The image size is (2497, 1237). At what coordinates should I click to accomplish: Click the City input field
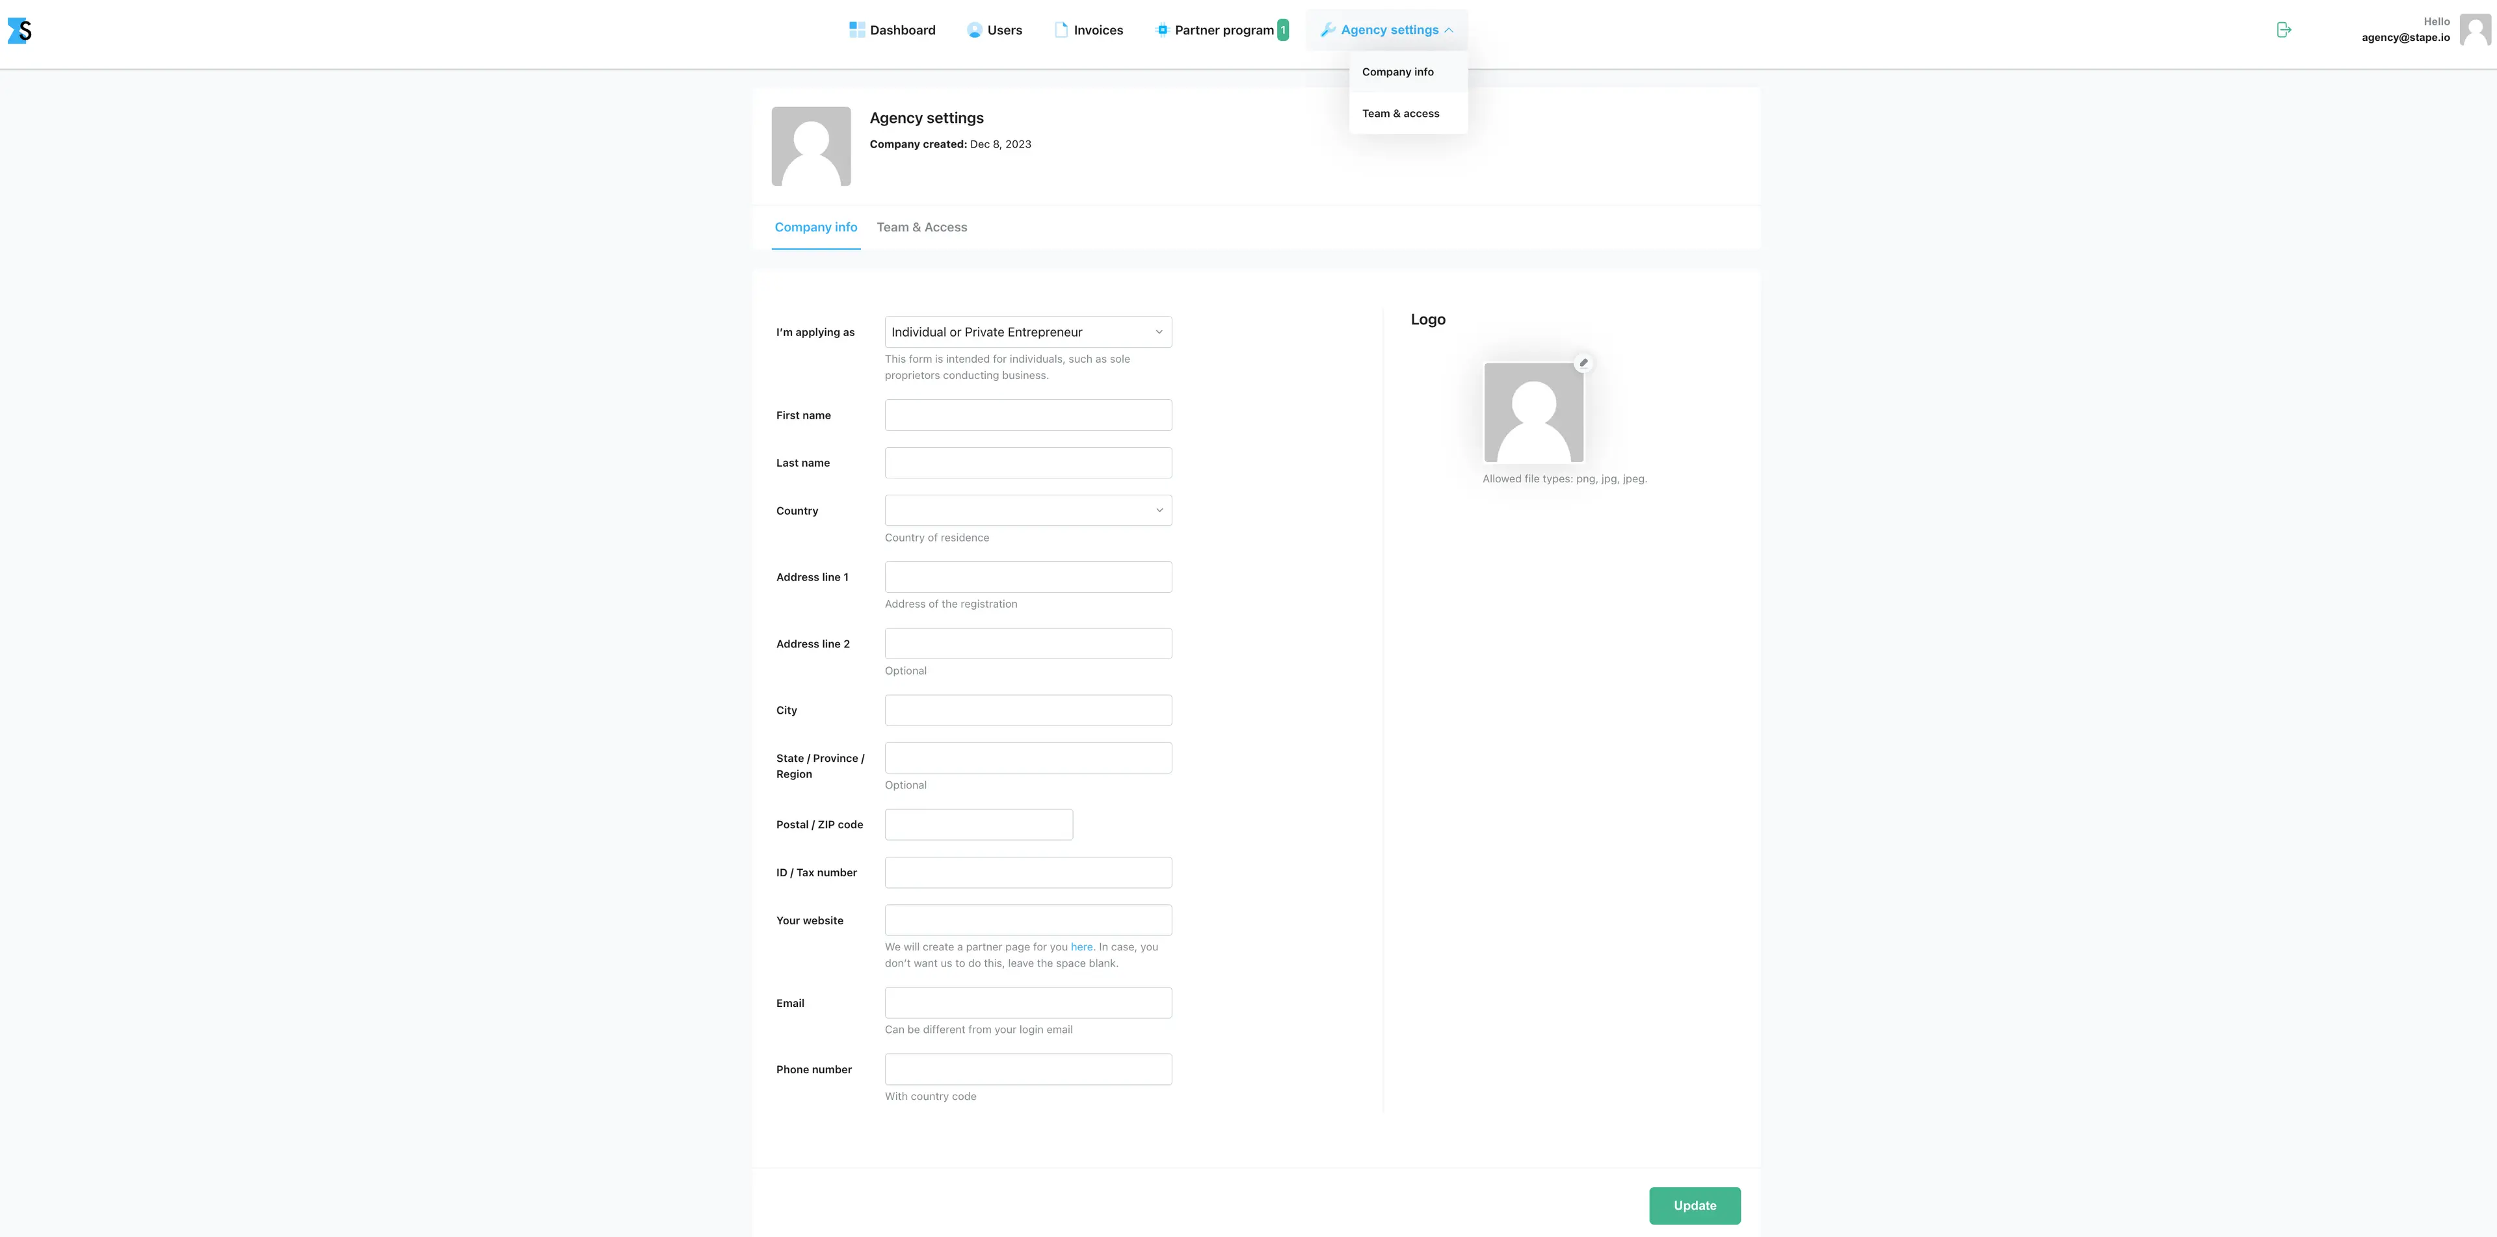pyautogui.click(x=1029, y=711)
